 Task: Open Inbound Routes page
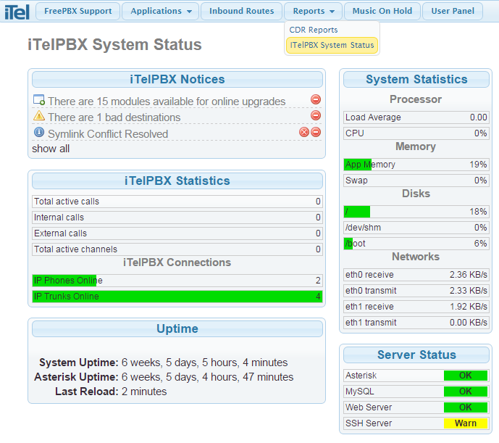coord(242,11)
